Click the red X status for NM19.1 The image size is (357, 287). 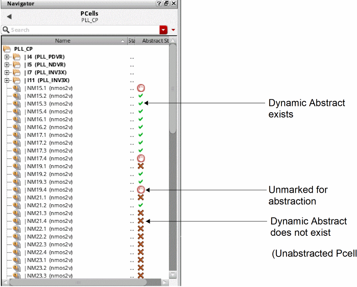coord(141,166)
